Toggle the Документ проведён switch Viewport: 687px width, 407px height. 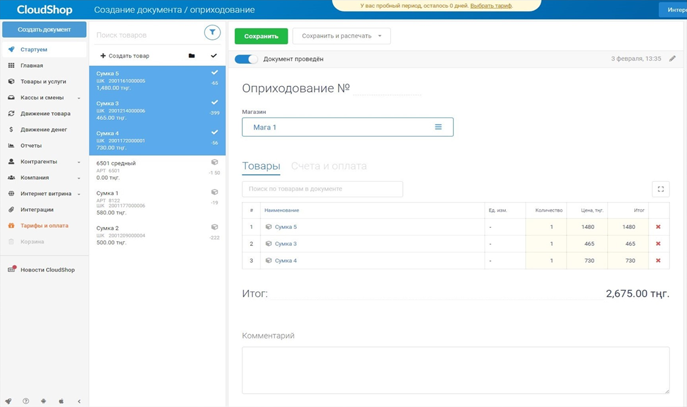246,59
